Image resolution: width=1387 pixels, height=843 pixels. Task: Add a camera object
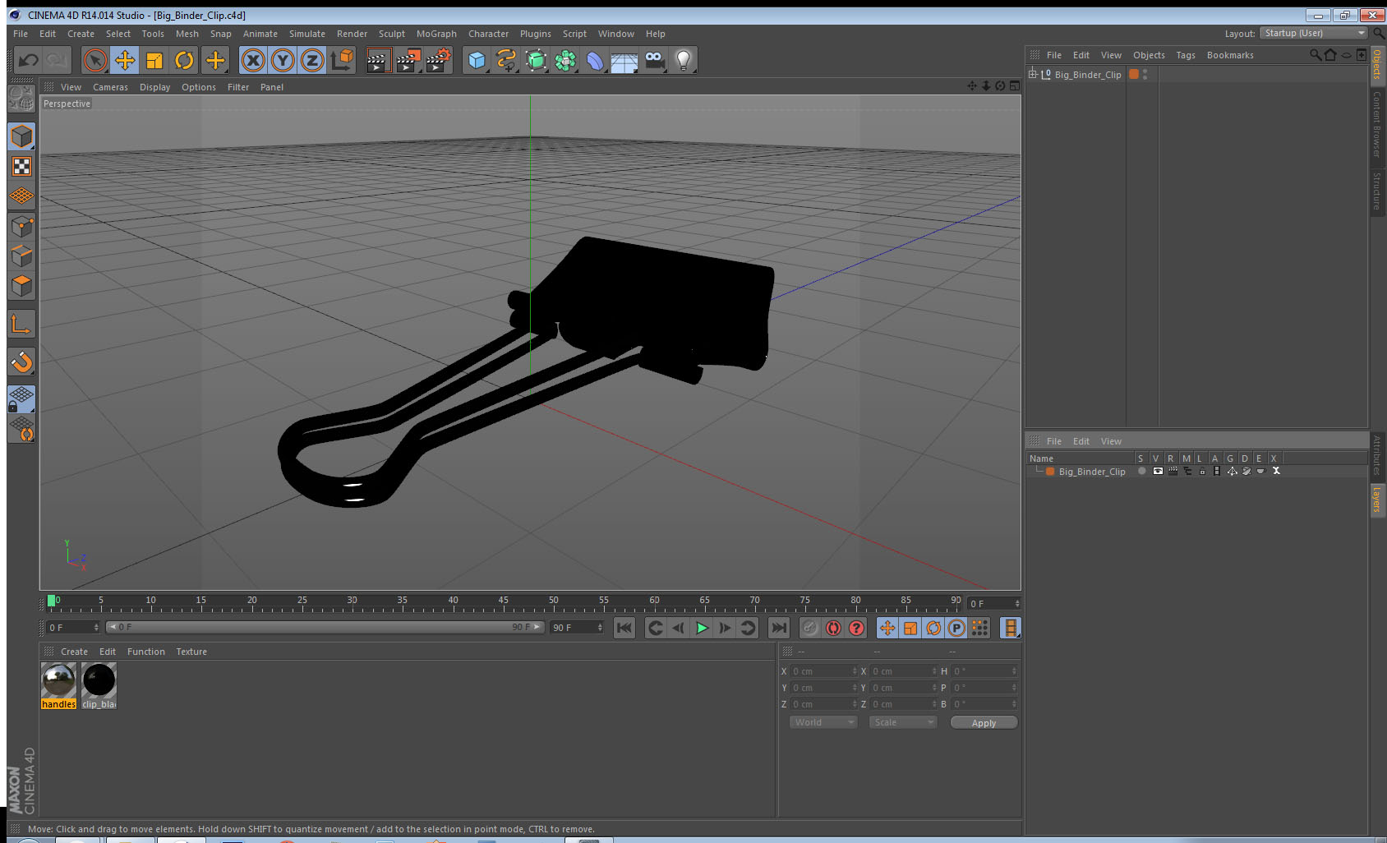click(x=654, y=60)
